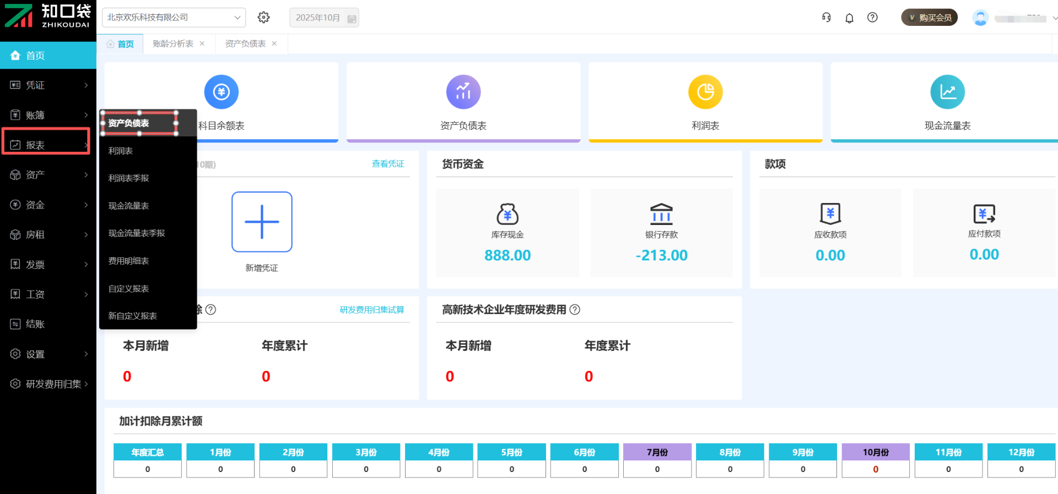The height and width of the screenshot is (494, 1058).
Task: Open customer service headset icon
Action: point(826,18)
